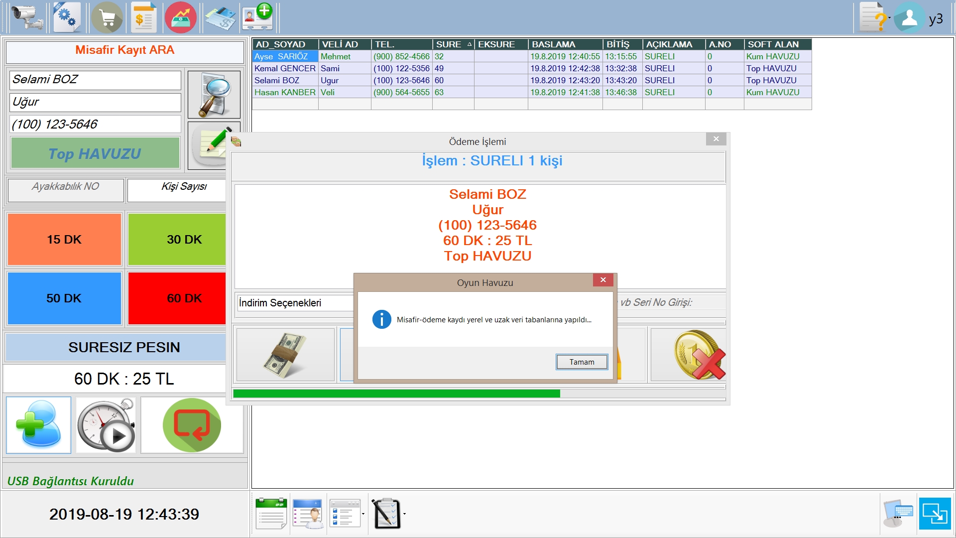
Task: Select the Kemal GENCER table row
Action: point(285,68)
